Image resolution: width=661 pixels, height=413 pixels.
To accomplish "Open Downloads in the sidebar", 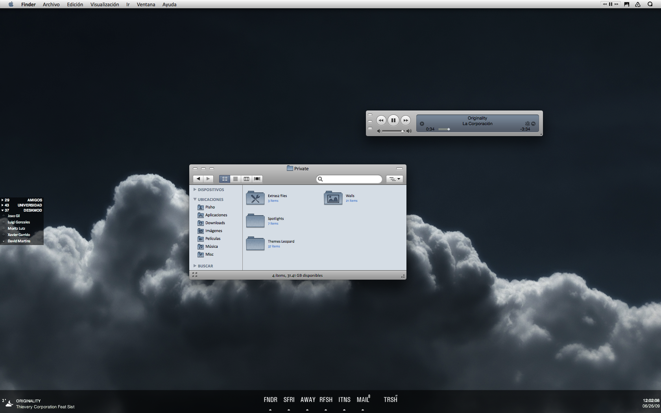I will coord(211,223).
